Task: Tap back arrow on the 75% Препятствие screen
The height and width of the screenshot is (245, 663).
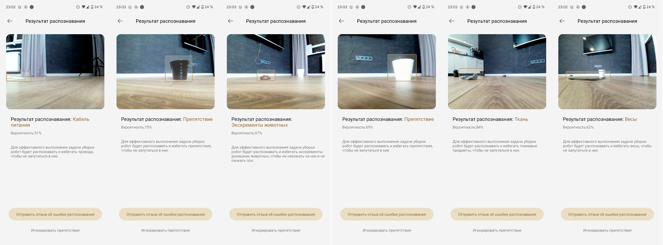Action: (120, 21)
